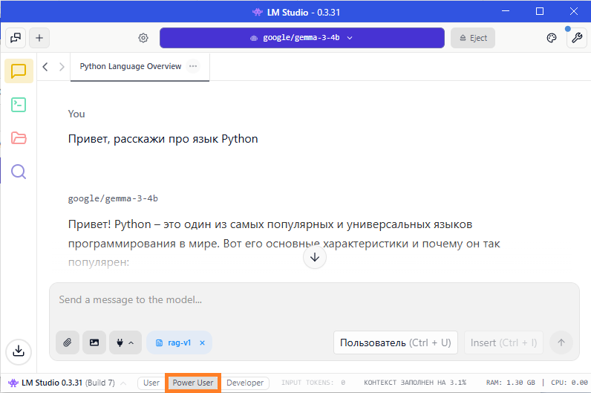This screenshot has height=393, width=591.
Task: Select Power User mode
Action: [x=193, y=383]
